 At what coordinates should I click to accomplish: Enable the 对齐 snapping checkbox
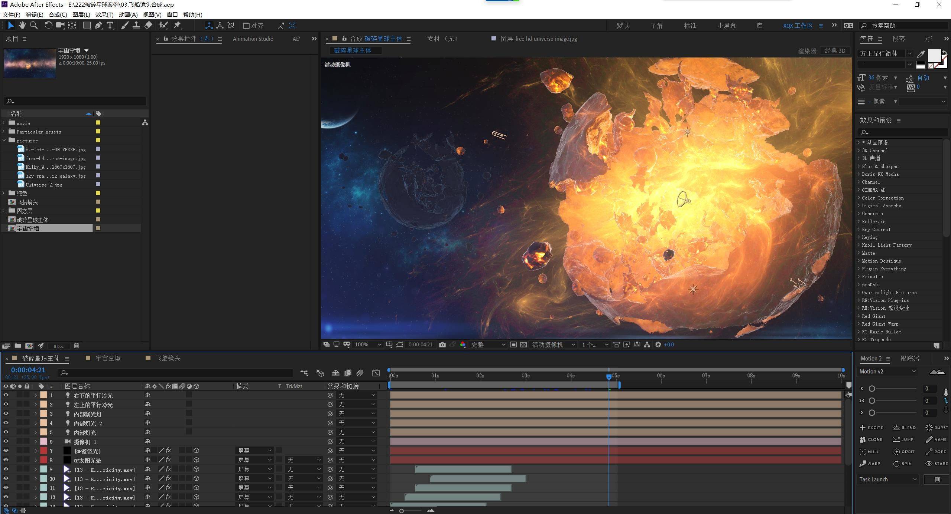tap(246, 26)
